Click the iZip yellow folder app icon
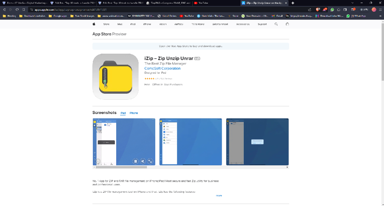The height and width of the screenshot is (206, 384). (x=116, y=77)
